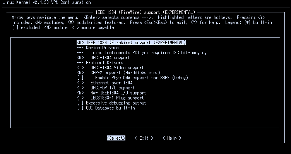The height and width of the screenshot is (154, 291).
Task: Click the <Select> button
Action: [x=116, y=138]
